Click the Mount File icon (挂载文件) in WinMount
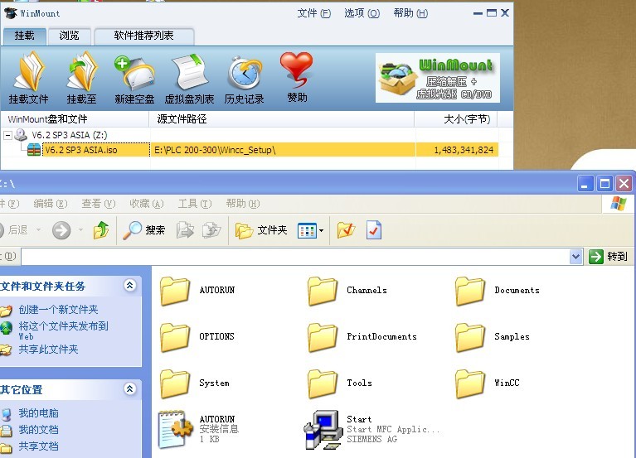Viewport: 636px width, 458px height. point(28,77)
